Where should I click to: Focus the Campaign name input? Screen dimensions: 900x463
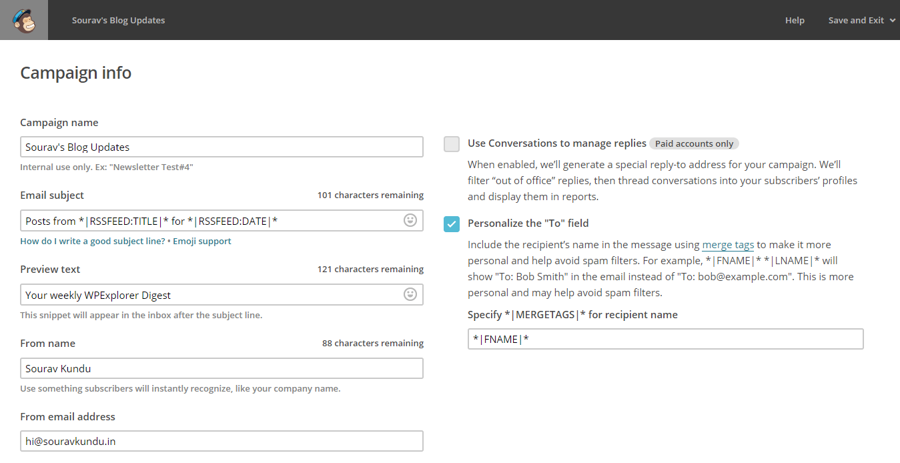coord(221,147)
